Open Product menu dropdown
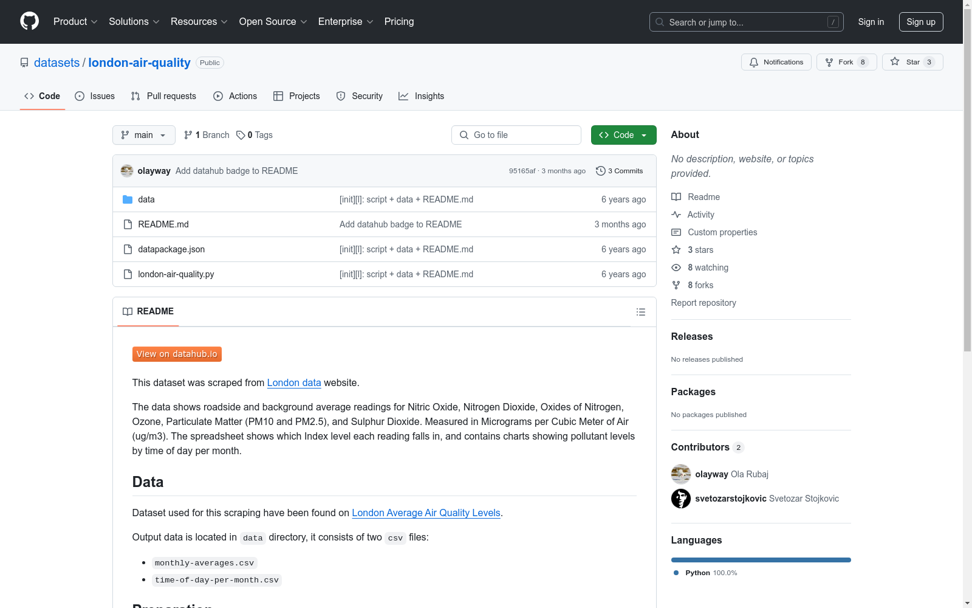972x608 pixels. (x=75, y=21)
